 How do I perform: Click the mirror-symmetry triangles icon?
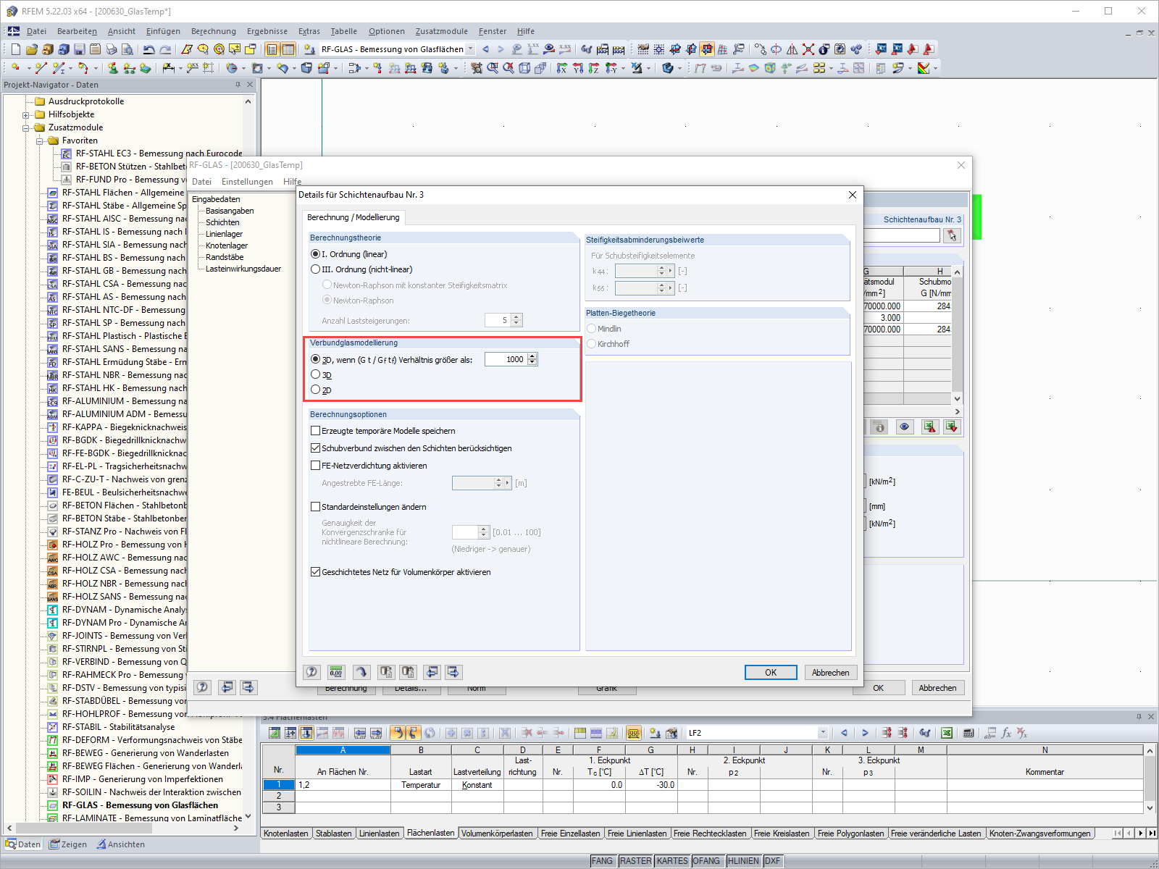click(x=792, y=49)
